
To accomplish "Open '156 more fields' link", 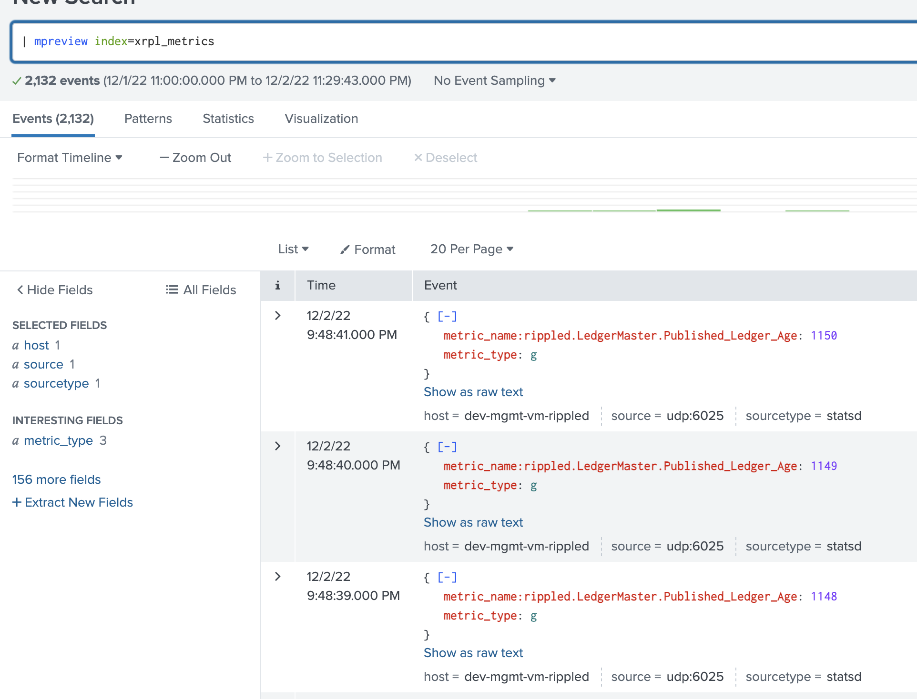I will tap(56, 479).
